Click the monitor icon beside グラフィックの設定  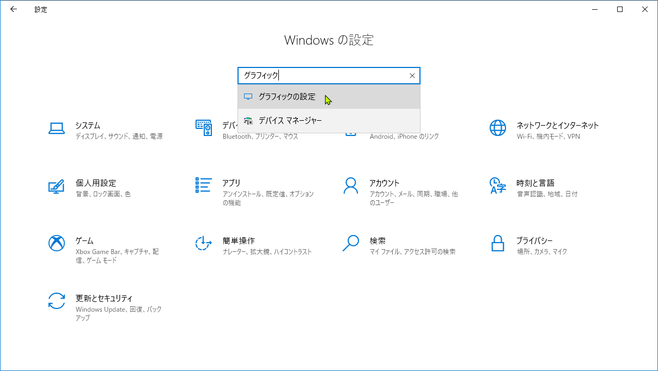(248, 97)
